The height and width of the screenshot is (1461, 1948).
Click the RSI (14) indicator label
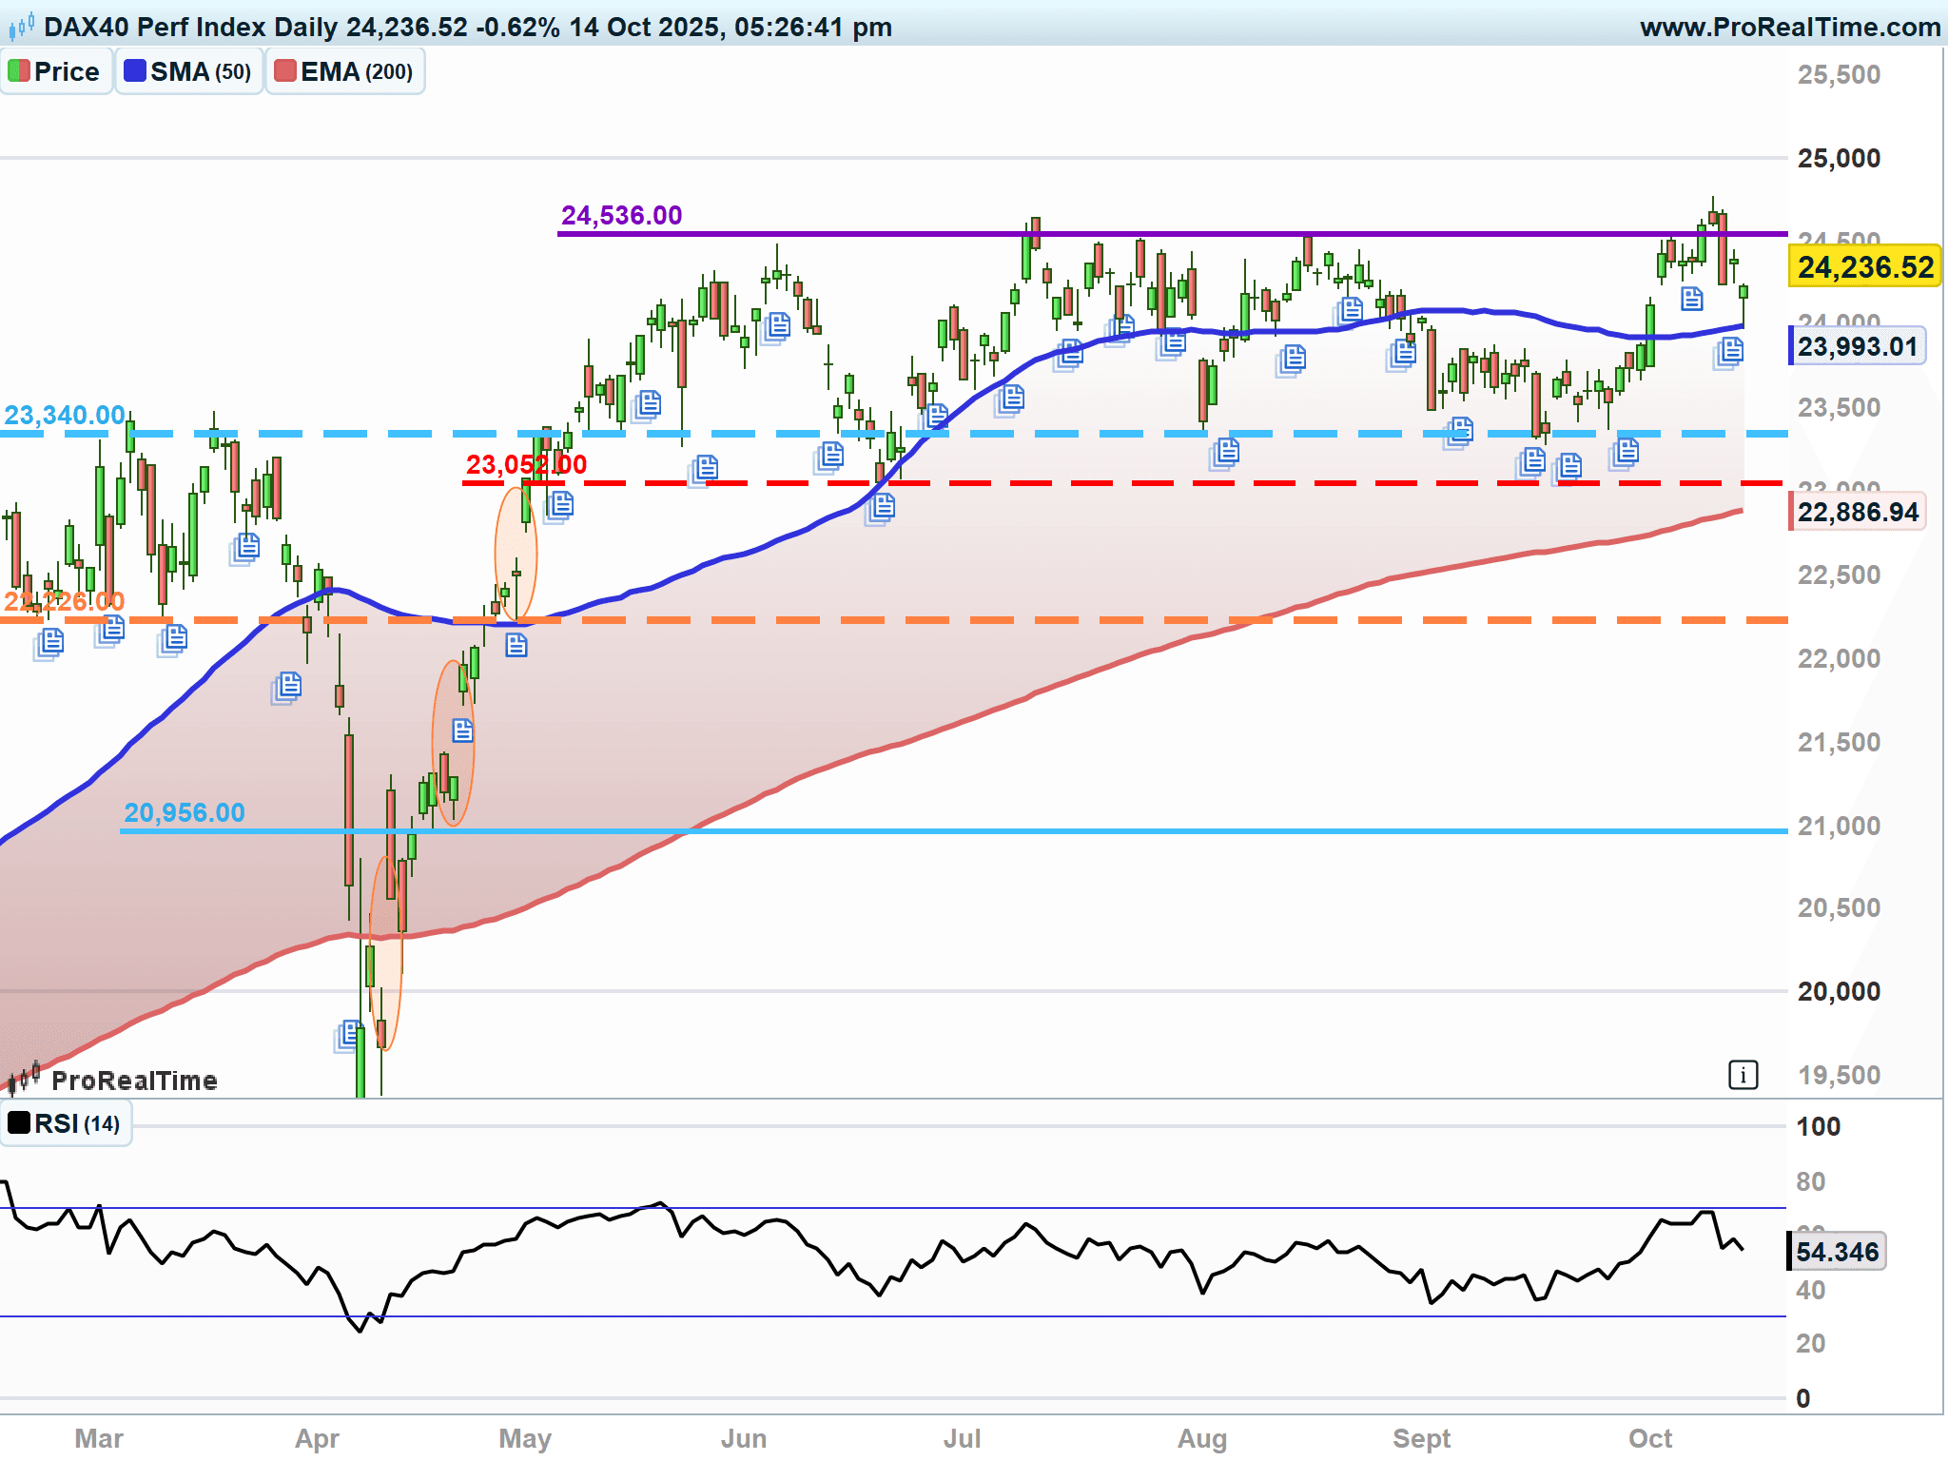65,1124
